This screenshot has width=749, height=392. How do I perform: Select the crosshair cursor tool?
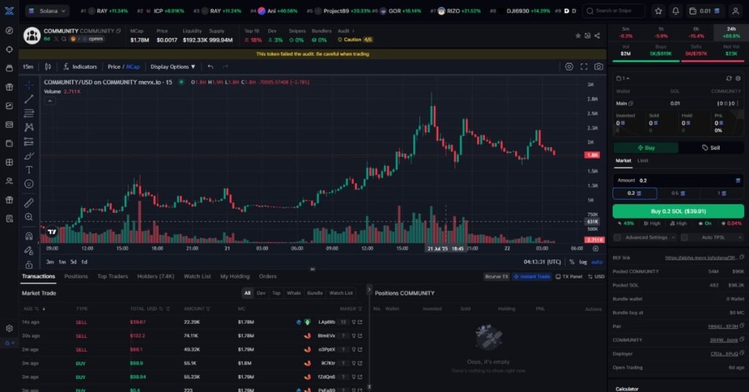point(29,85)
